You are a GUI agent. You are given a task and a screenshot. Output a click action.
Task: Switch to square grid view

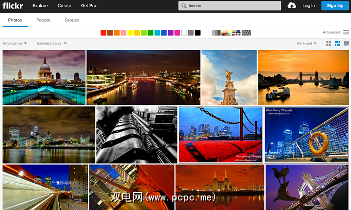coord(328,43)
